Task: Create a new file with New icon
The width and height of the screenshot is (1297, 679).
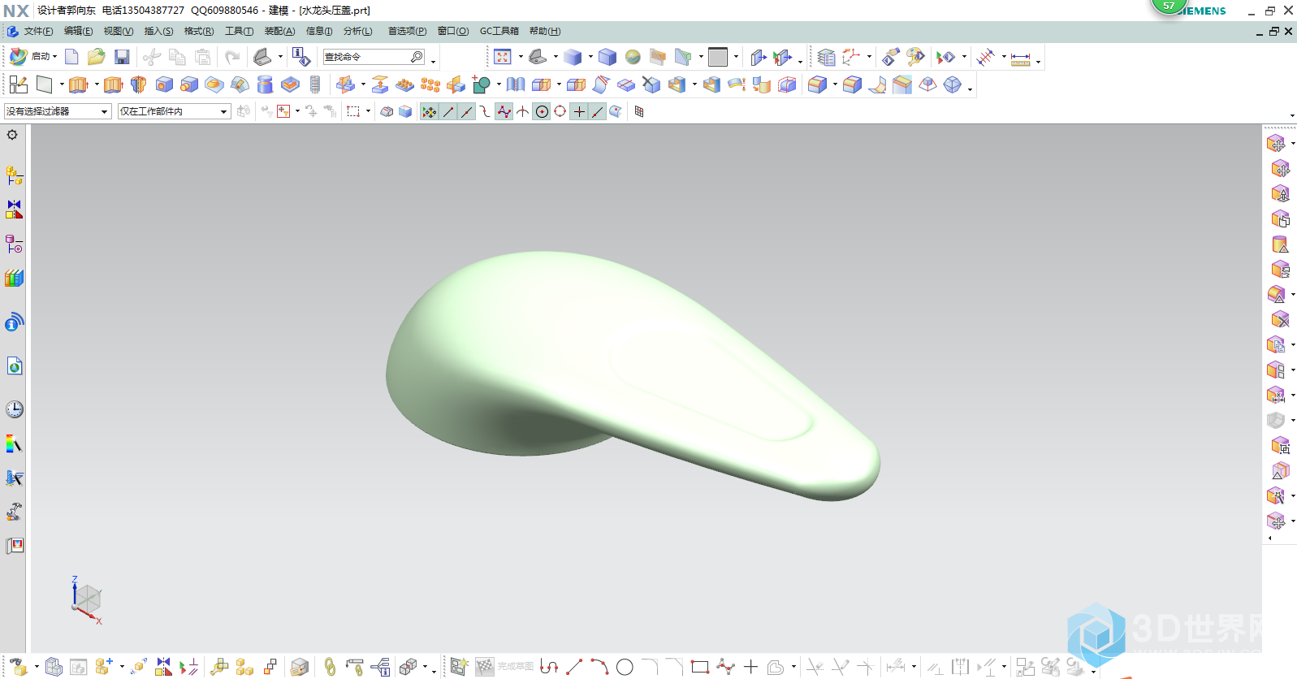Action: 71,57
